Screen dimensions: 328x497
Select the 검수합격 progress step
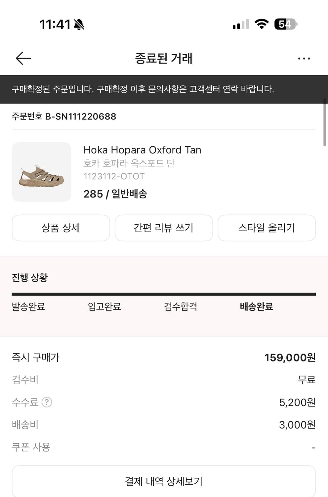(x=181, y=306)
